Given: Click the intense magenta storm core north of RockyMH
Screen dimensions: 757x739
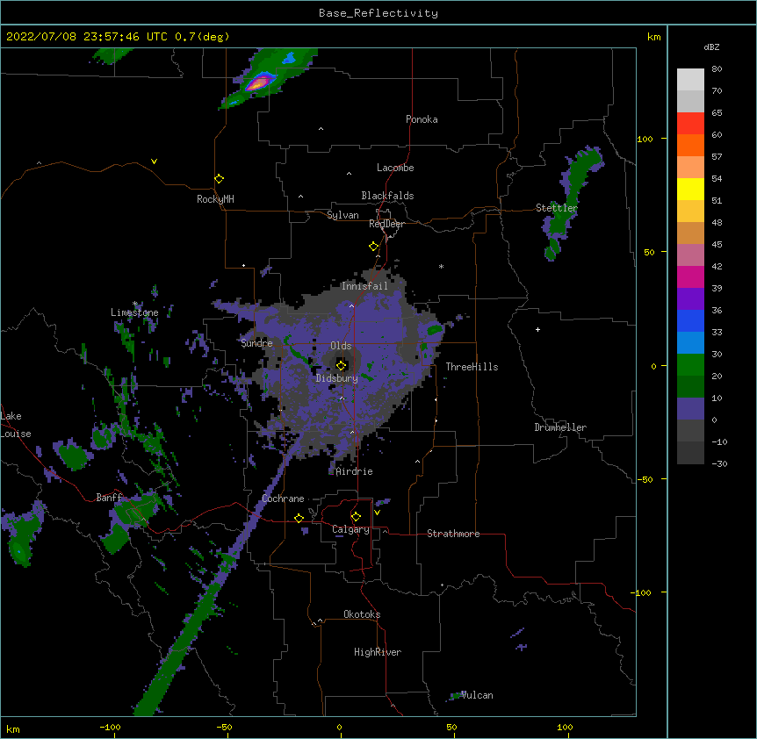Looking at the screenshot, I should click(259, 82).
